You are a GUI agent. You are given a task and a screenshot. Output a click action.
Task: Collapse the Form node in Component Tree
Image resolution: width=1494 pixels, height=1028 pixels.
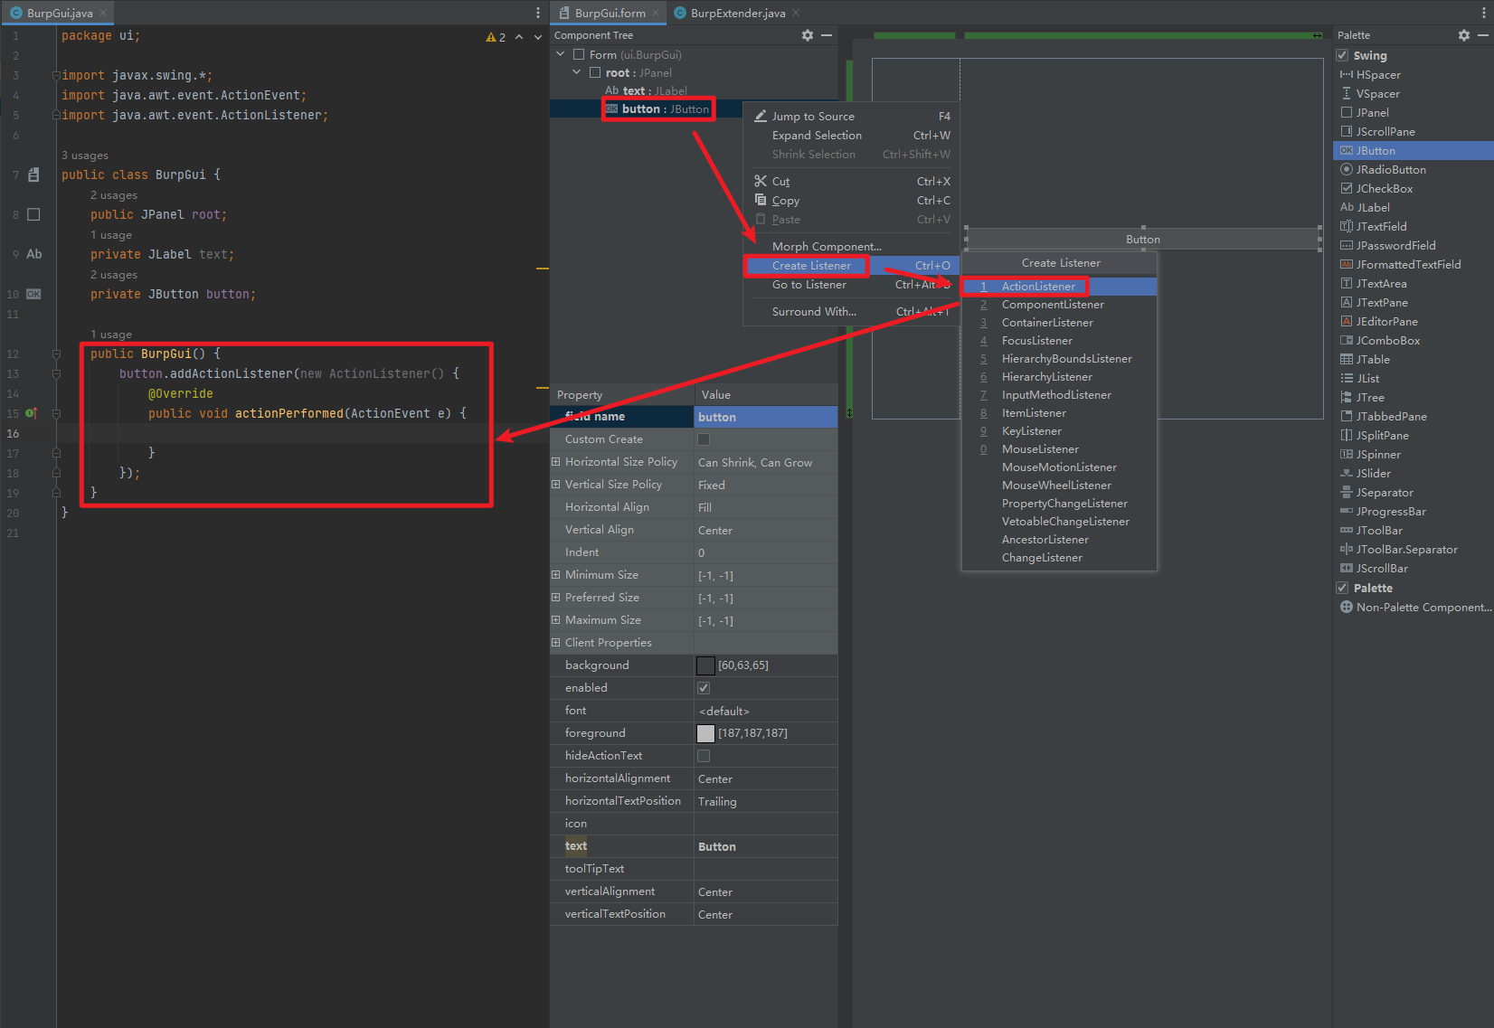(x=561, y=54)
